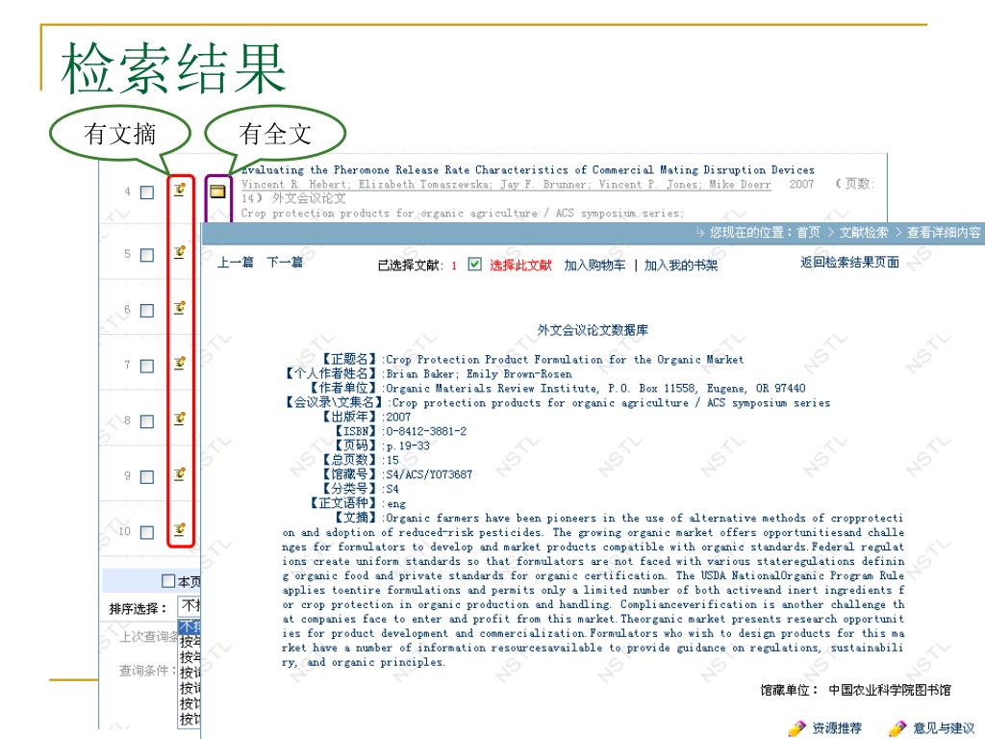Select ISBN value 0-8412-3881-2

pyautogui.click(x=426, y=431)
